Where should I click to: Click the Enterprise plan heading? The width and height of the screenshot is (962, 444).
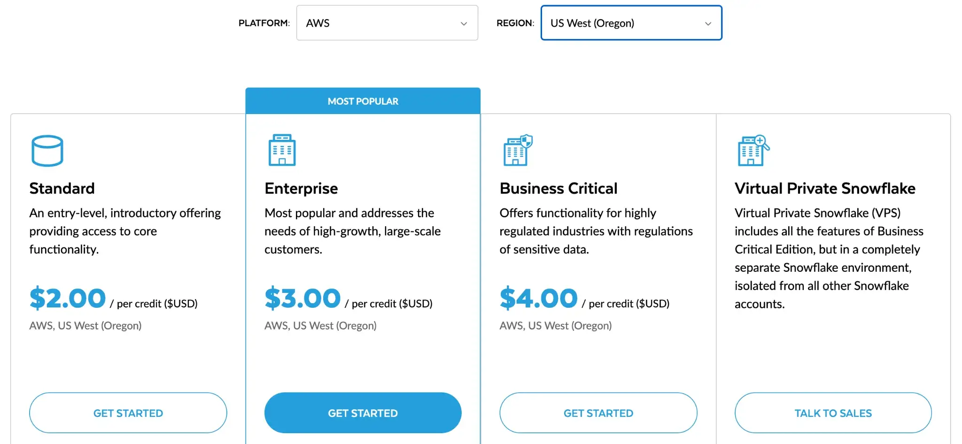point(301,188)
